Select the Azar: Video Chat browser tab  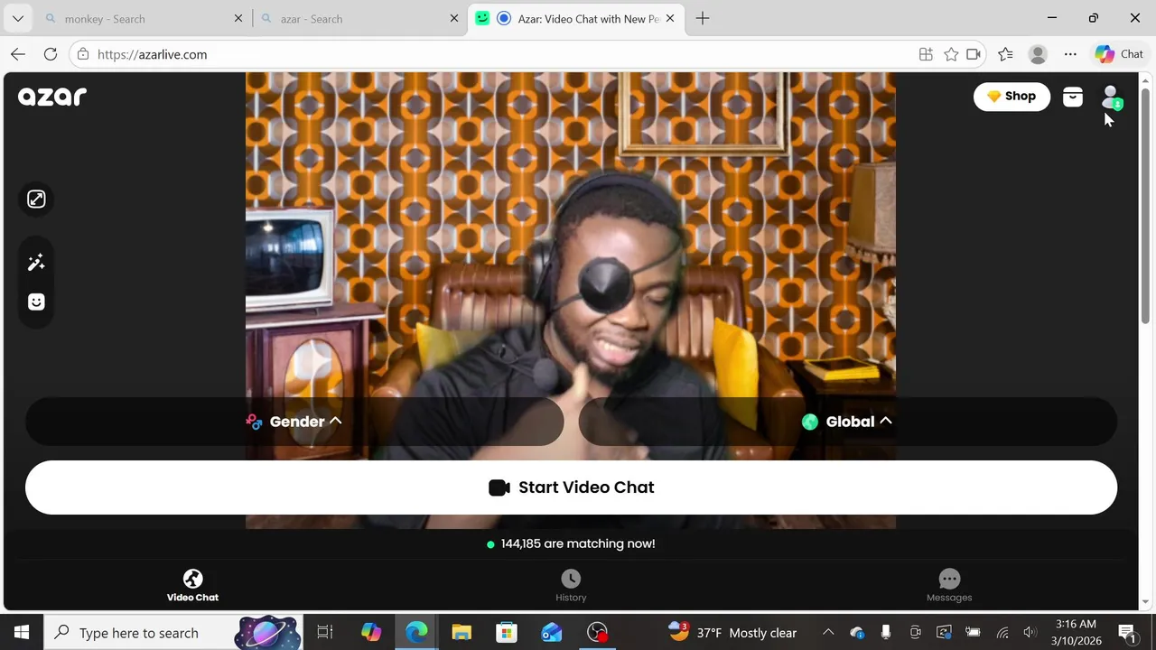(577, 18)
